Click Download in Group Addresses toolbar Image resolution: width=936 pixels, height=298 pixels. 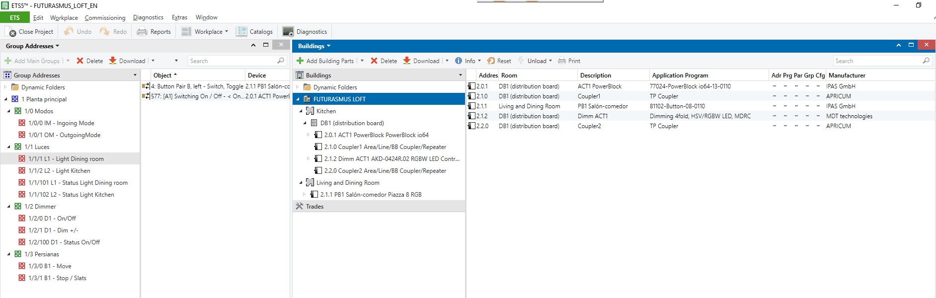[127, 61]
